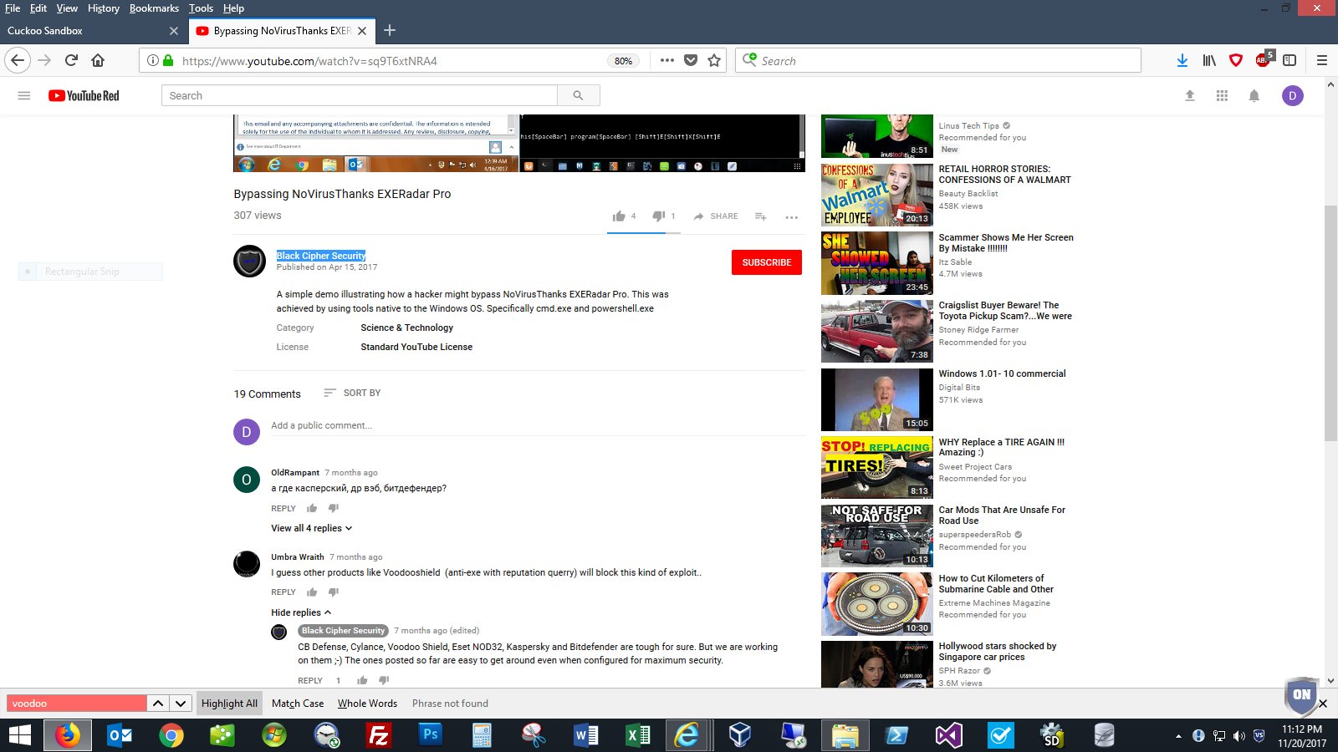Click the YouTube Red logo

tap(84, 95)
